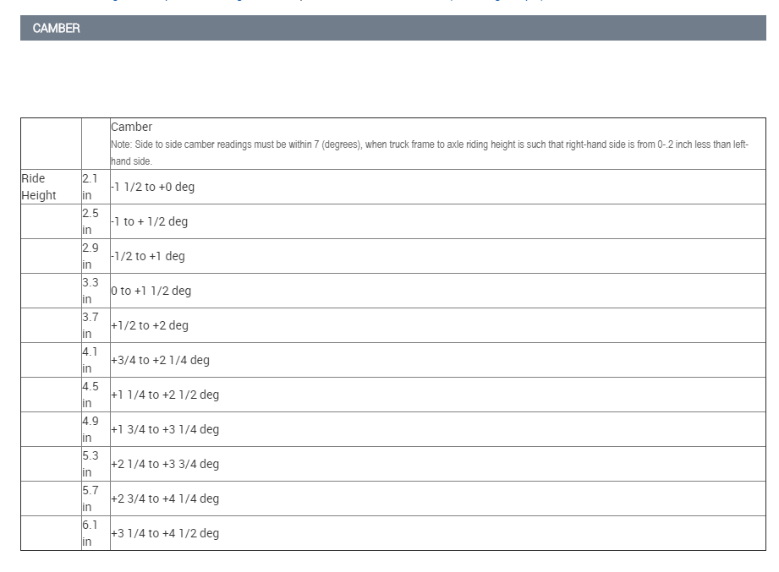Click the 5.7 in ride height cell
Screen dimensions: 779x572
(x=91, y=498)
